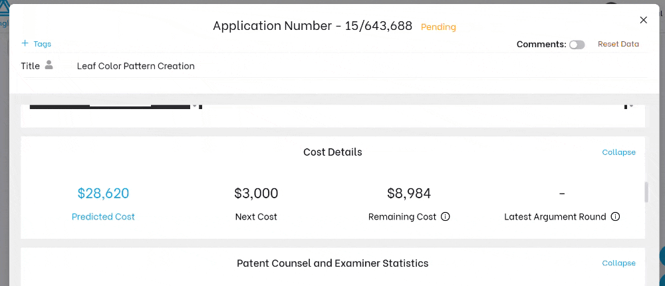Click the Tags label link
Screen dimensions: 665x286
43,44
